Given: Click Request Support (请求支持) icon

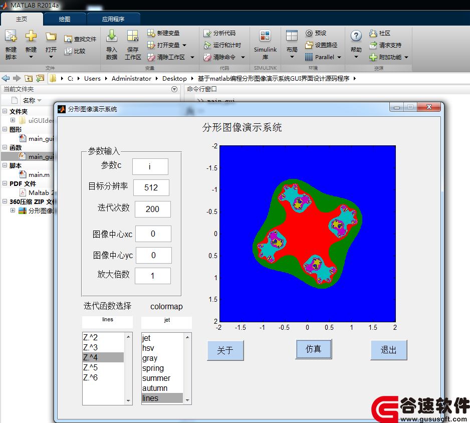Looking at the screenshot, I should 373,45.
